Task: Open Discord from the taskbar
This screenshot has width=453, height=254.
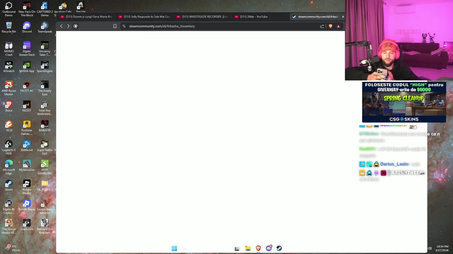Action: point(269,248)
